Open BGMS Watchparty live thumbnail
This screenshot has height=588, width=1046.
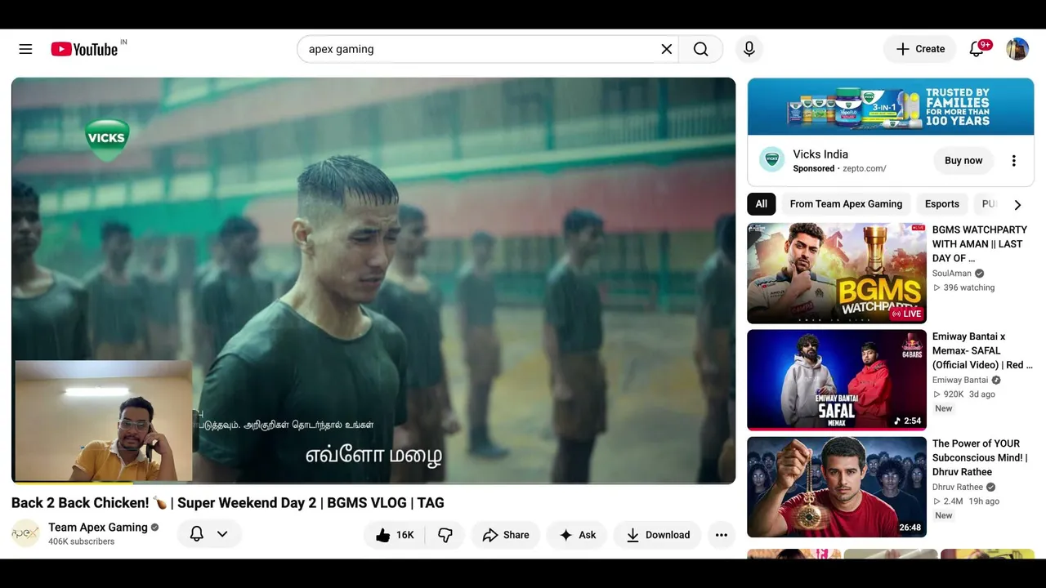pos(837,274)
